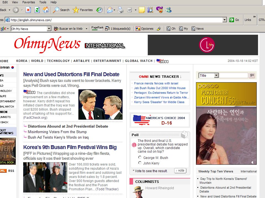The image size is (265, 198).
Task: Open 'New and Used Distortions Fill Final Debate' headline
Action: [71, 74]
